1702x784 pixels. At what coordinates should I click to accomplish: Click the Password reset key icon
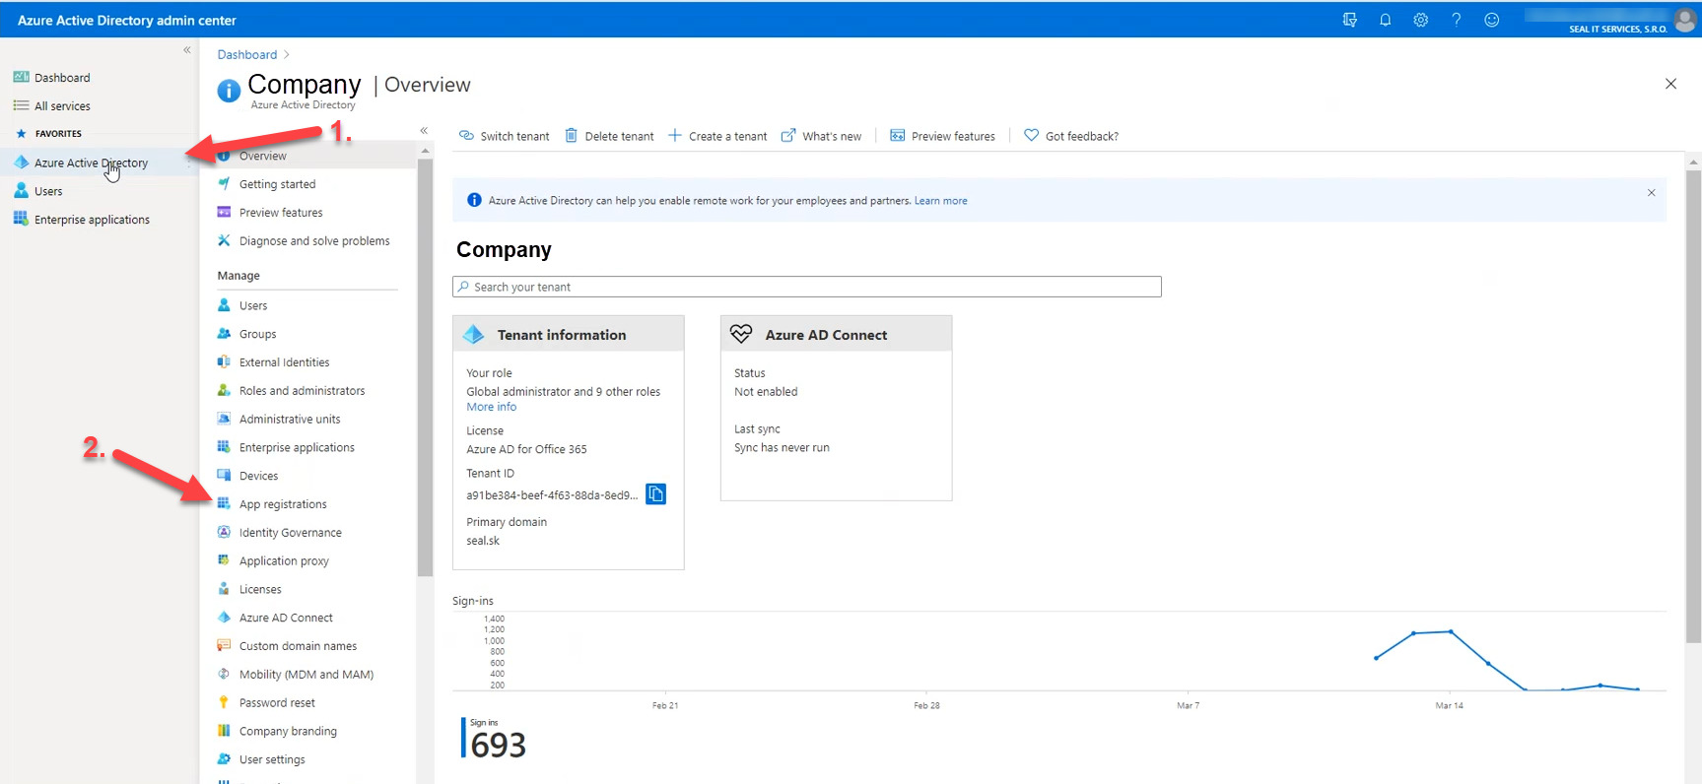click(x=224, y=702)
